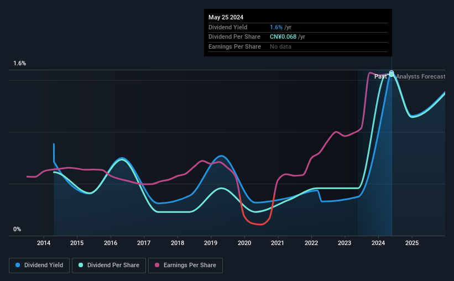Viewport: 454px width, 281px height.
Task: Click the pink Earnings Per Share legend dot
Action: [157, 265]
